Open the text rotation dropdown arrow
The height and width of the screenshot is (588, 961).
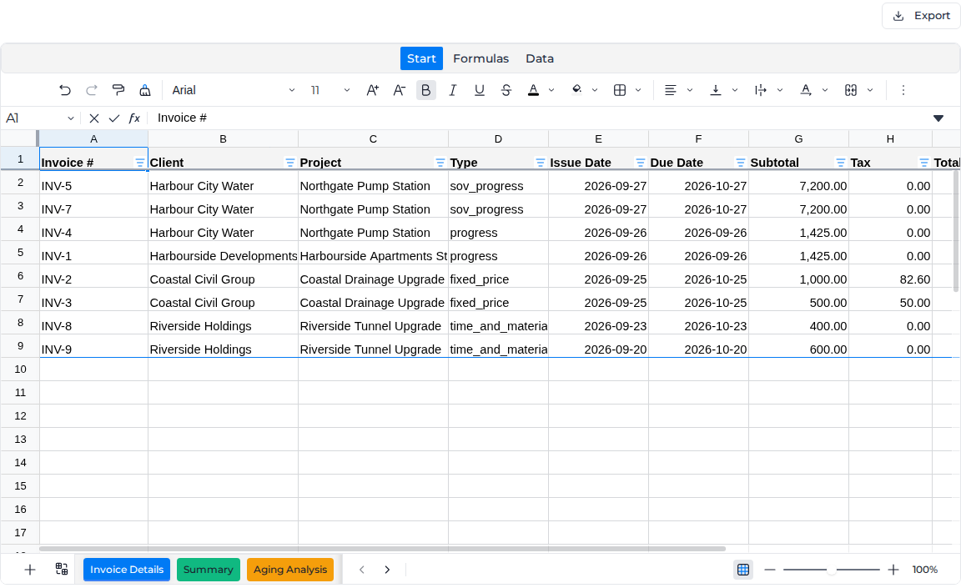[825, 90]
